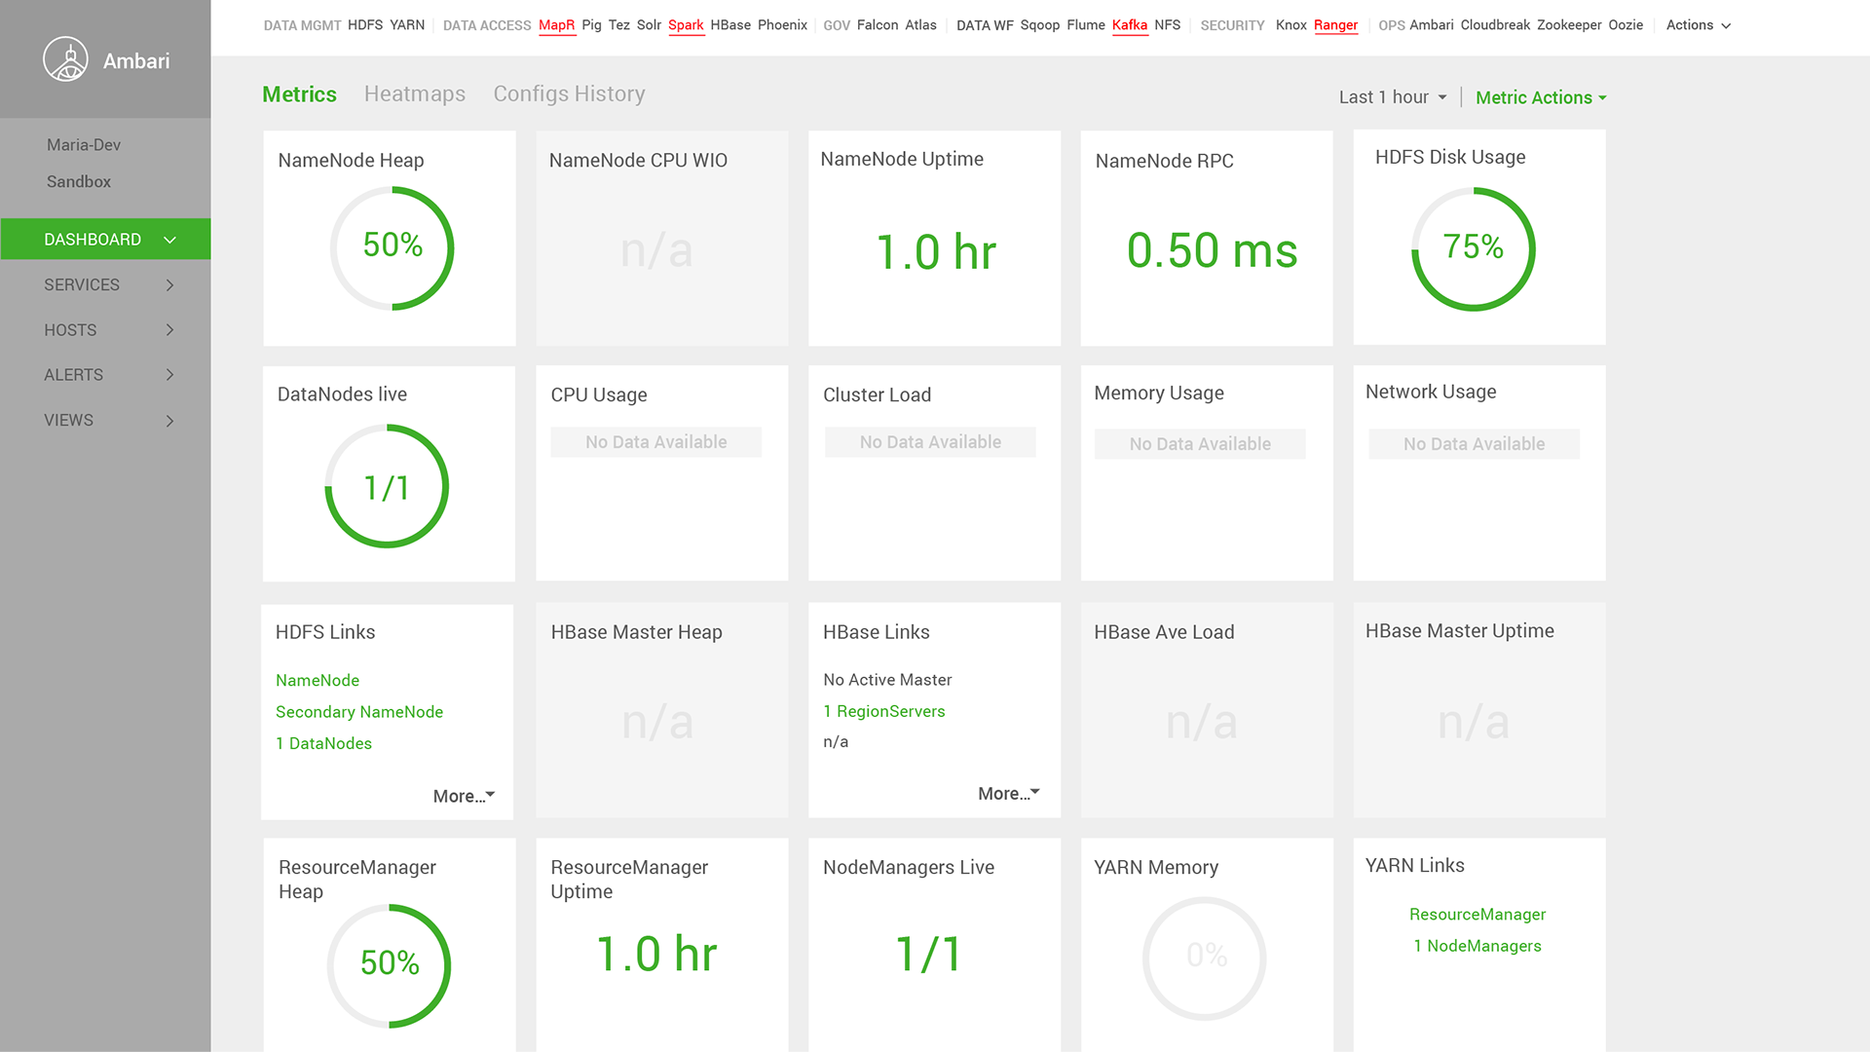Open the Actions dropdown in the top bar

click(x=1698, y=25)
